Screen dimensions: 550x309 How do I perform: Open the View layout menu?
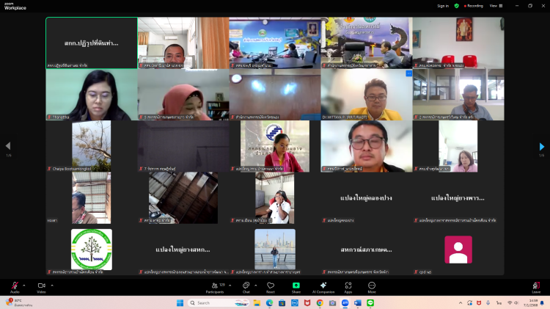pos(496,6)
